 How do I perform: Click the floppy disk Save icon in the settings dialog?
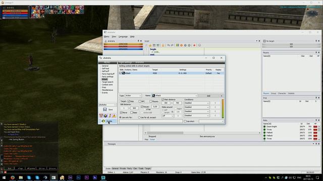105,110
